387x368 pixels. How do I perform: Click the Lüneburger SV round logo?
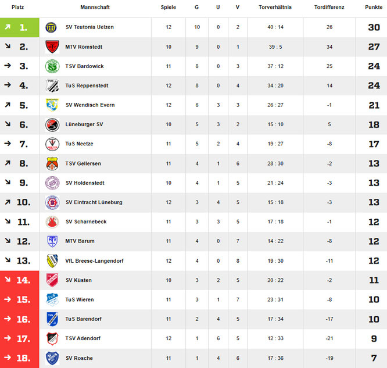[52, 124]
